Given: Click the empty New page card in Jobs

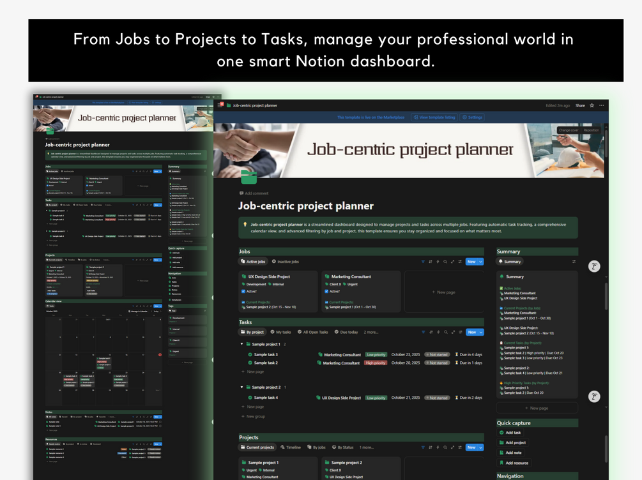Looking at the screenshot, I should 443,292.
